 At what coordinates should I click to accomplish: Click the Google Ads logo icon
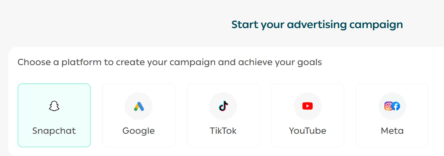click(139, 106)
